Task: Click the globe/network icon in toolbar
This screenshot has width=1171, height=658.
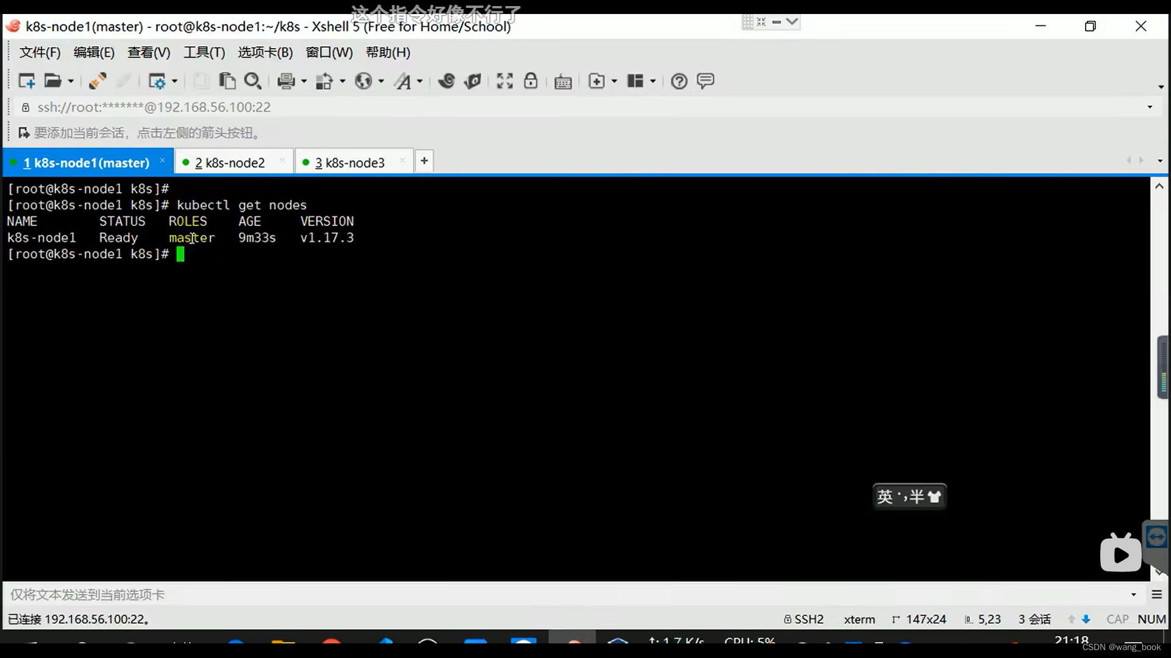Action: [364, 80]
